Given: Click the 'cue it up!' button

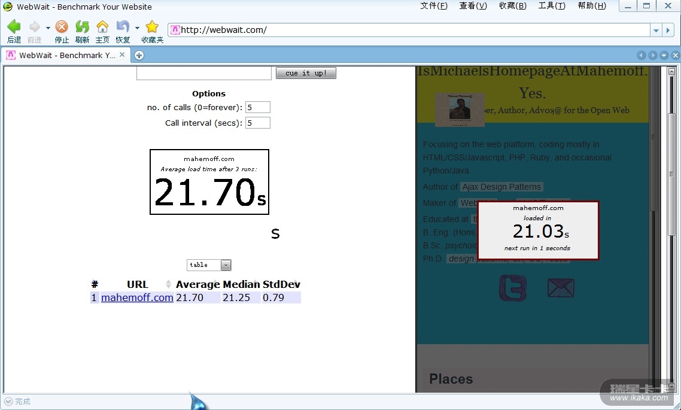Looking at the screenshot, I should [x=306, y=73].
